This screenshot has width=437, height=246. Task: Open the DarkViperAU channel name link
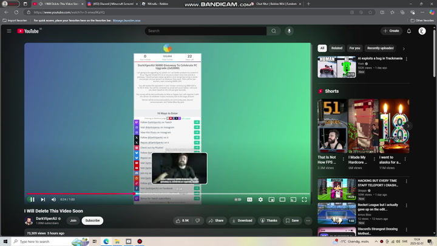click(46, 219)
